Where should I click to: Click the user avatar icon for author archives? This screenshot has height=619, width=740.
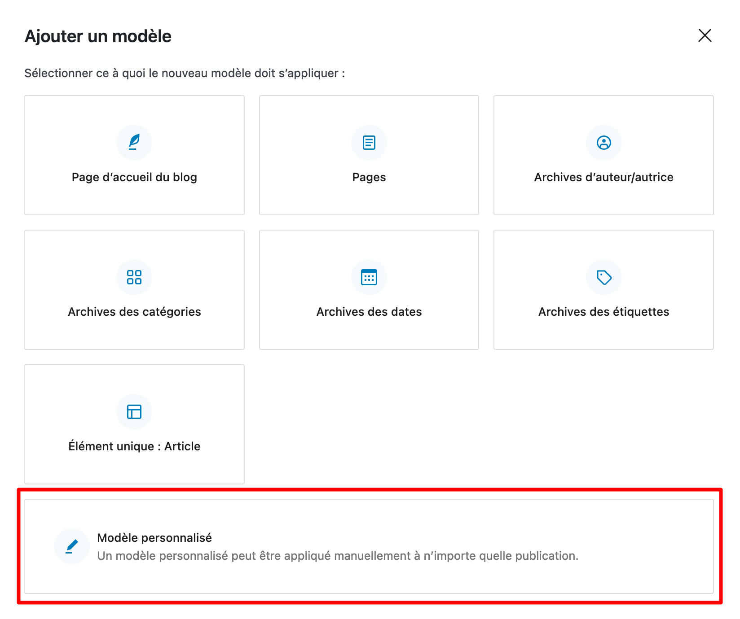[603, 142]
